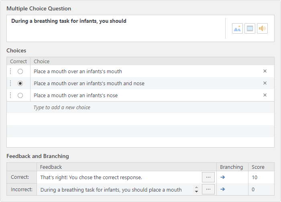Grab drag handle of "infants's nose" choice row

(10, 95)
